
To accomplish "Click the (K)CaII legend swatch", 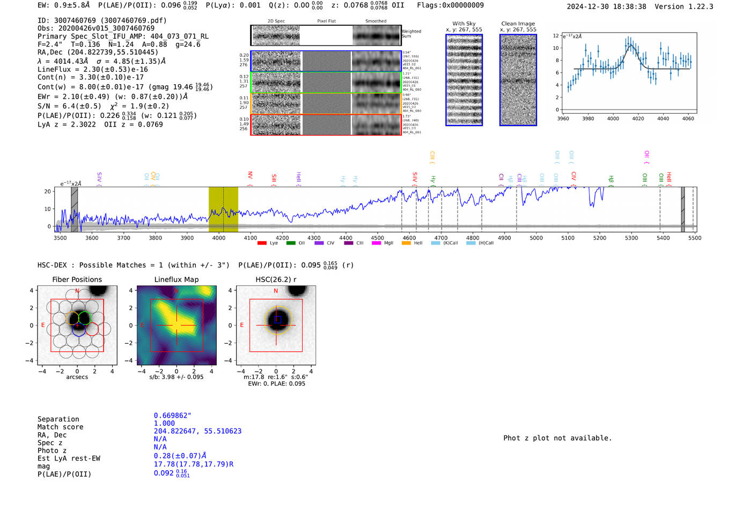I will coord(436,243).
